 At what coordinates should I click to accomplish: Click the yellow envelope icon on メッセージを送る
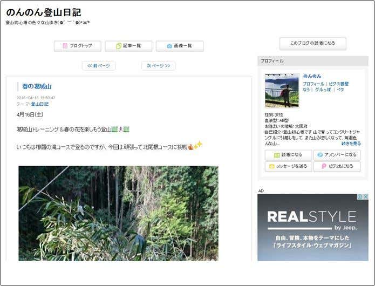[272, 166]
